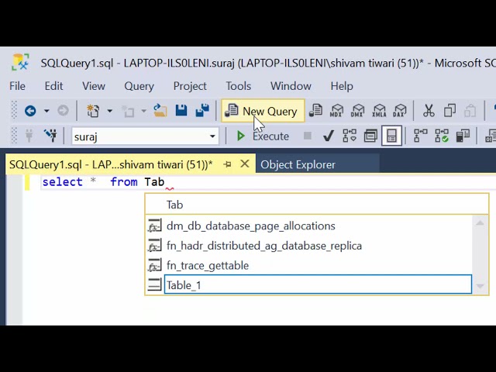Click the 'select' keyword in editor

click(62, 182)
